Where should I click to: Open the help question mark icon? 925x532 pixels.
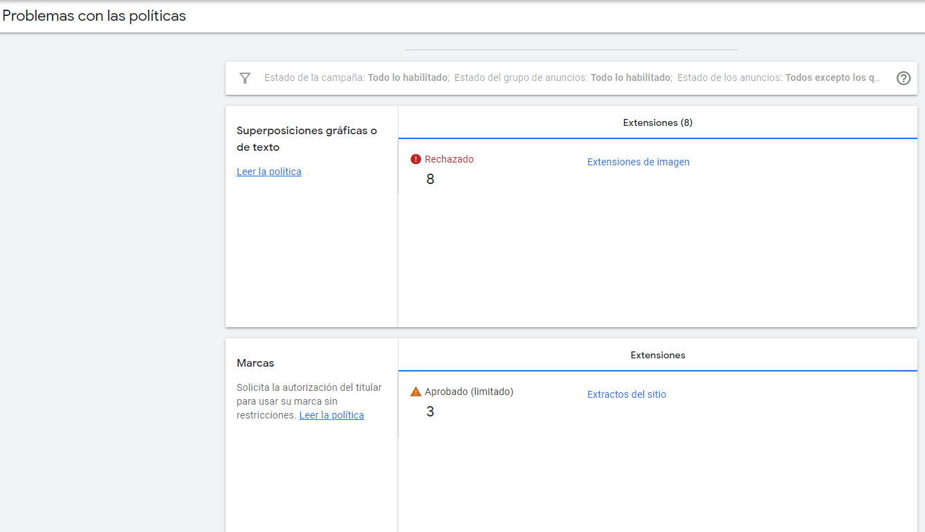(904, 78)
